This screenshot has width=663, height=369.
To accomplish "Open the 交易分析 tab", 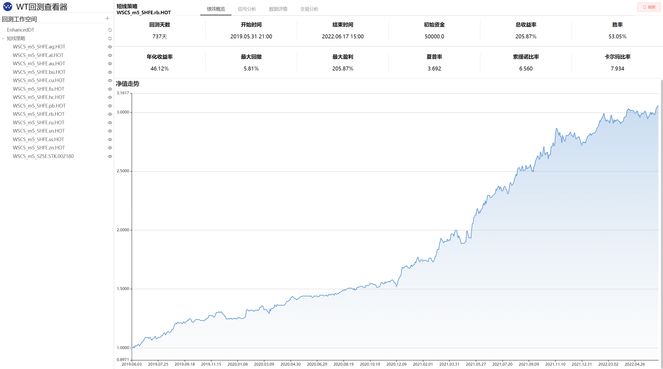I will click(x=309, y=9).
